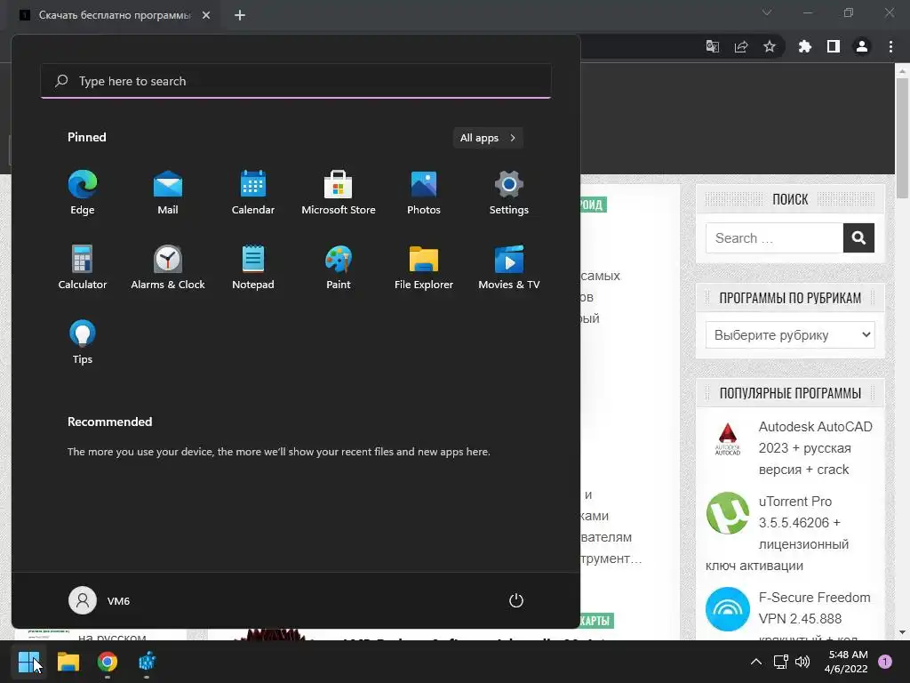Open Notepad from pinned apps
The width and height of the screenshot is (910, 683).
coord(253,267)
